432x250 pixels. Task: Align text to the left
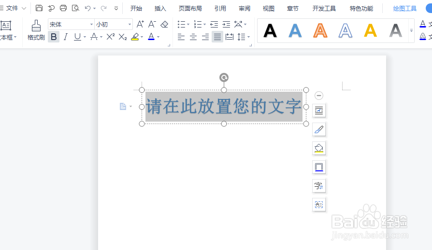(181, 37)
